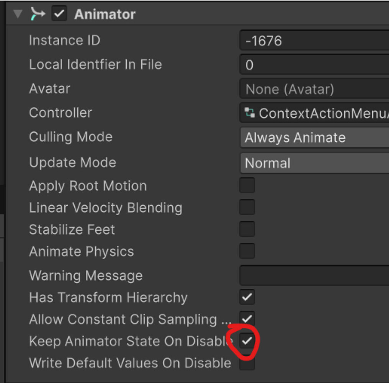This screenshot has height=383, width=389.
Task: Enable Stabilize Feet
Action: (247, 229)
